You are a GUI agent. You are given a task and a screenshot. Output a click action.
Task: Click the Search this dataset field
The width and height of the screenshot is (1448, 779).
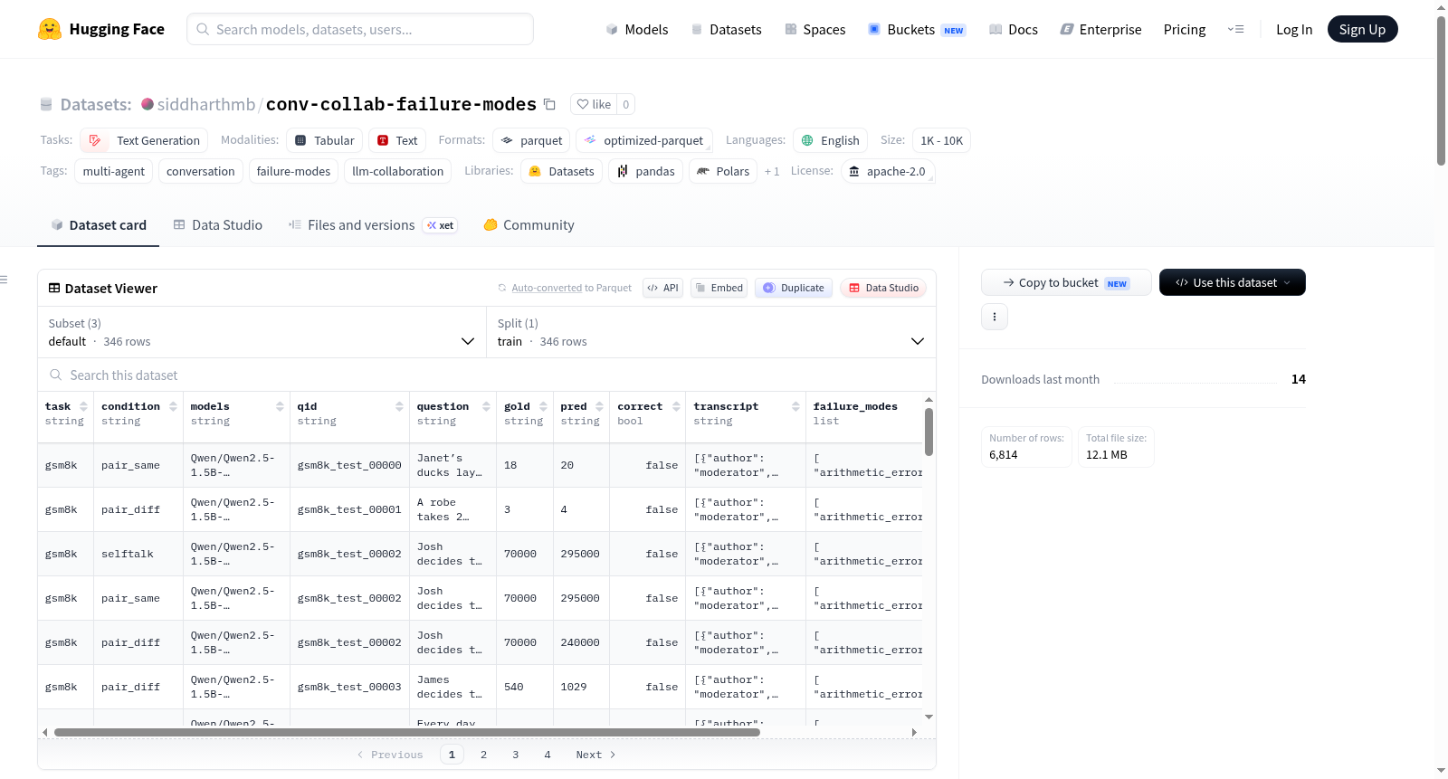pyautogui.click(x=487, y=375)
